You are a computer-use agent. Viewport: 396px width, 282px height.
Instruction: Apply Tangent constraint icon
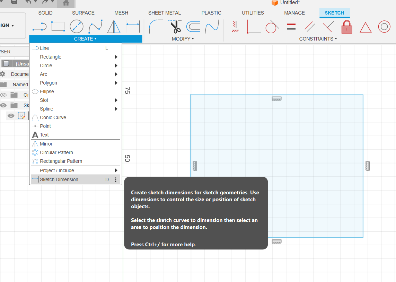tap(272, 27)
